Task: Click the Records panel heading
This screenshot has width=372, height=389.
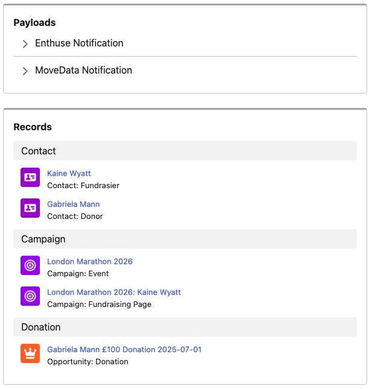Action: (33, 127)
